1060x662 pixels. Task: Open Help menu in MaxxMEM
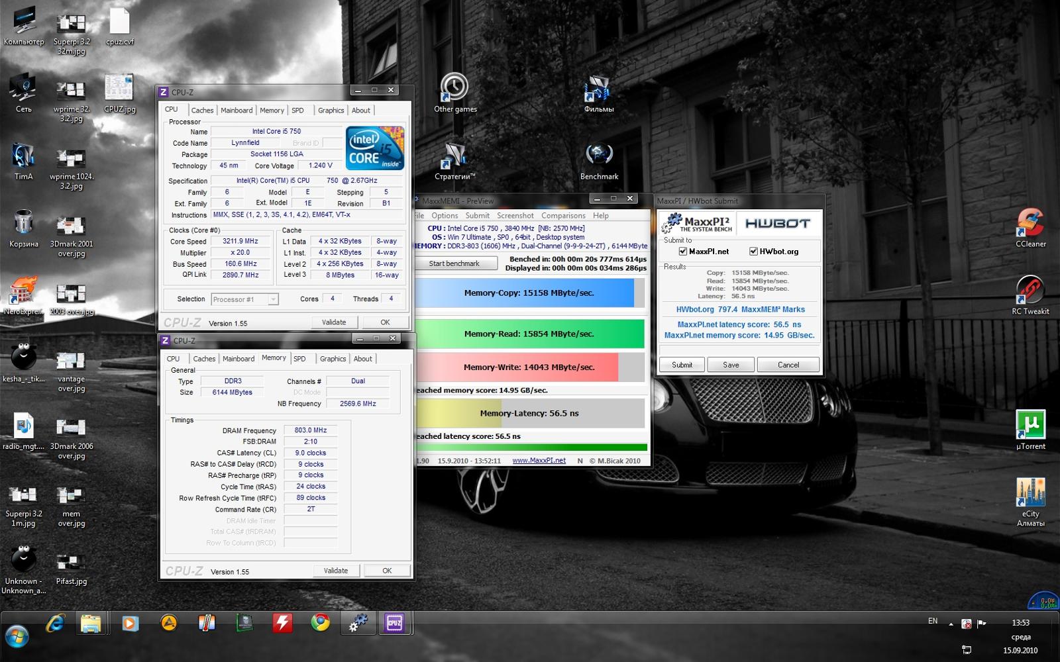(x=600, y=216)
